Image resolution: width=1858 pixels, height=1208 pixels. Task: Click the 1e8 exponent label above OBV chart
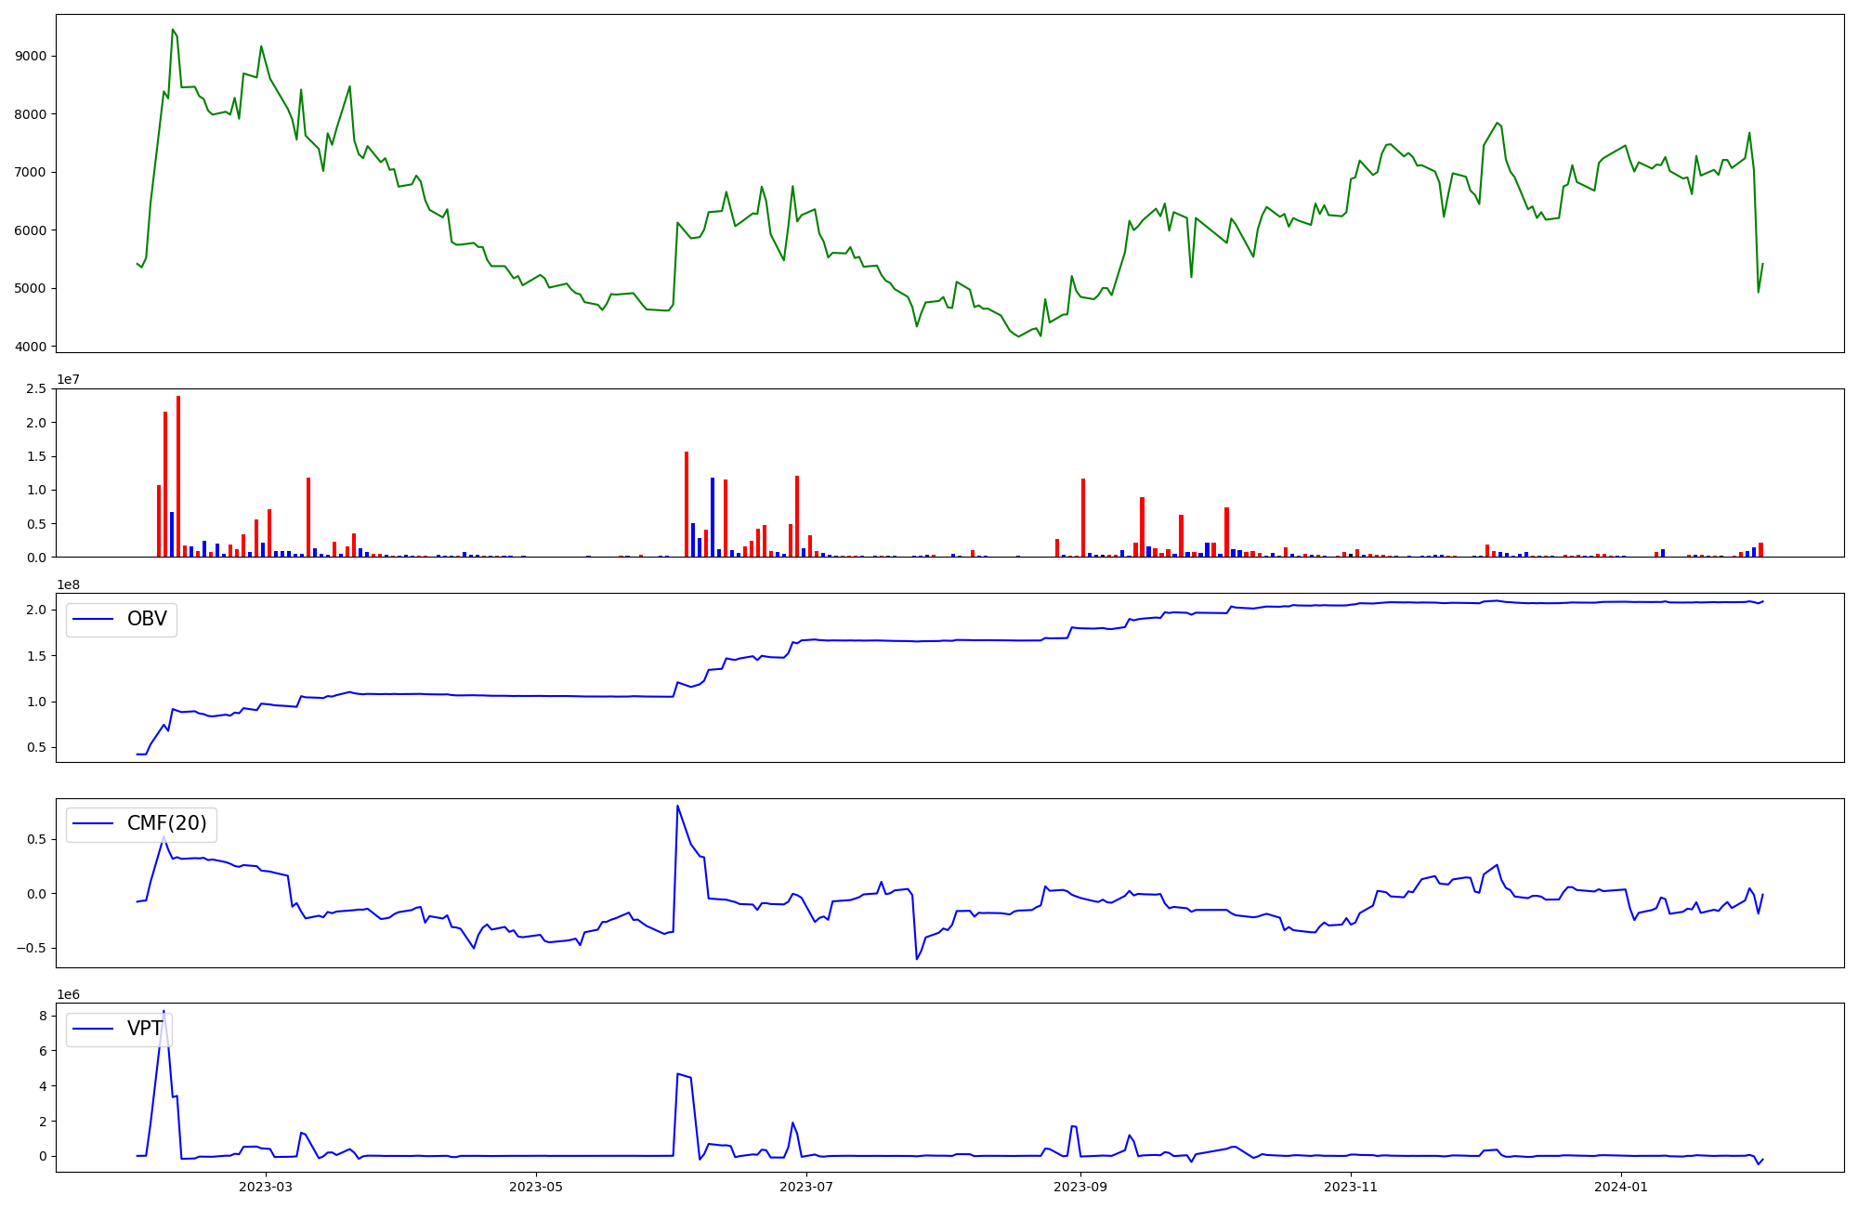click(68, 584)
